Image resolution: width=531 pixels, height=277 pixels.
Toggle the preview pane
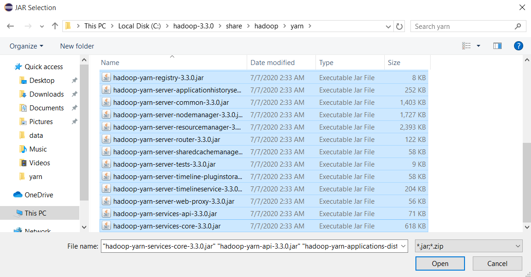click(497, 46)
